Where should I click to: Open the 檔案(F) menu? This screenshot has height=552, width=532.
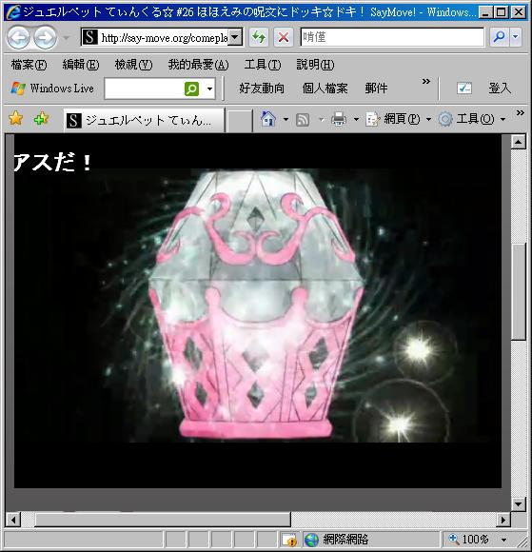click(29, 65)
